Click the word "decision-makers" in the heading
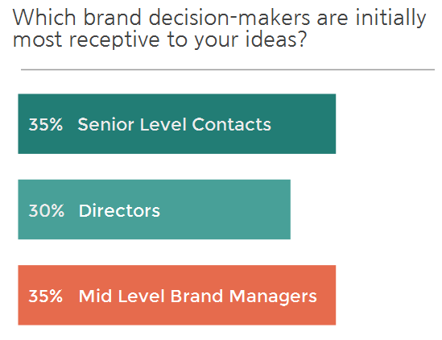This screenshot has width=442, height=340. click(x=229, y=18)
